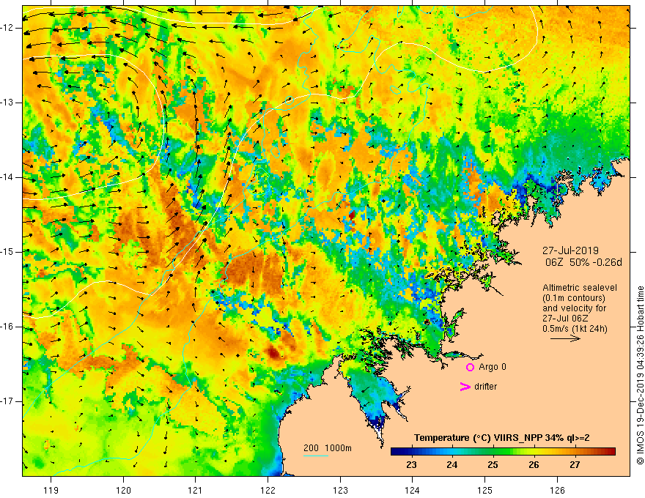Click the longitude axis label '121'
This screenshot has height=498, width=645.
tap(196, 490)
